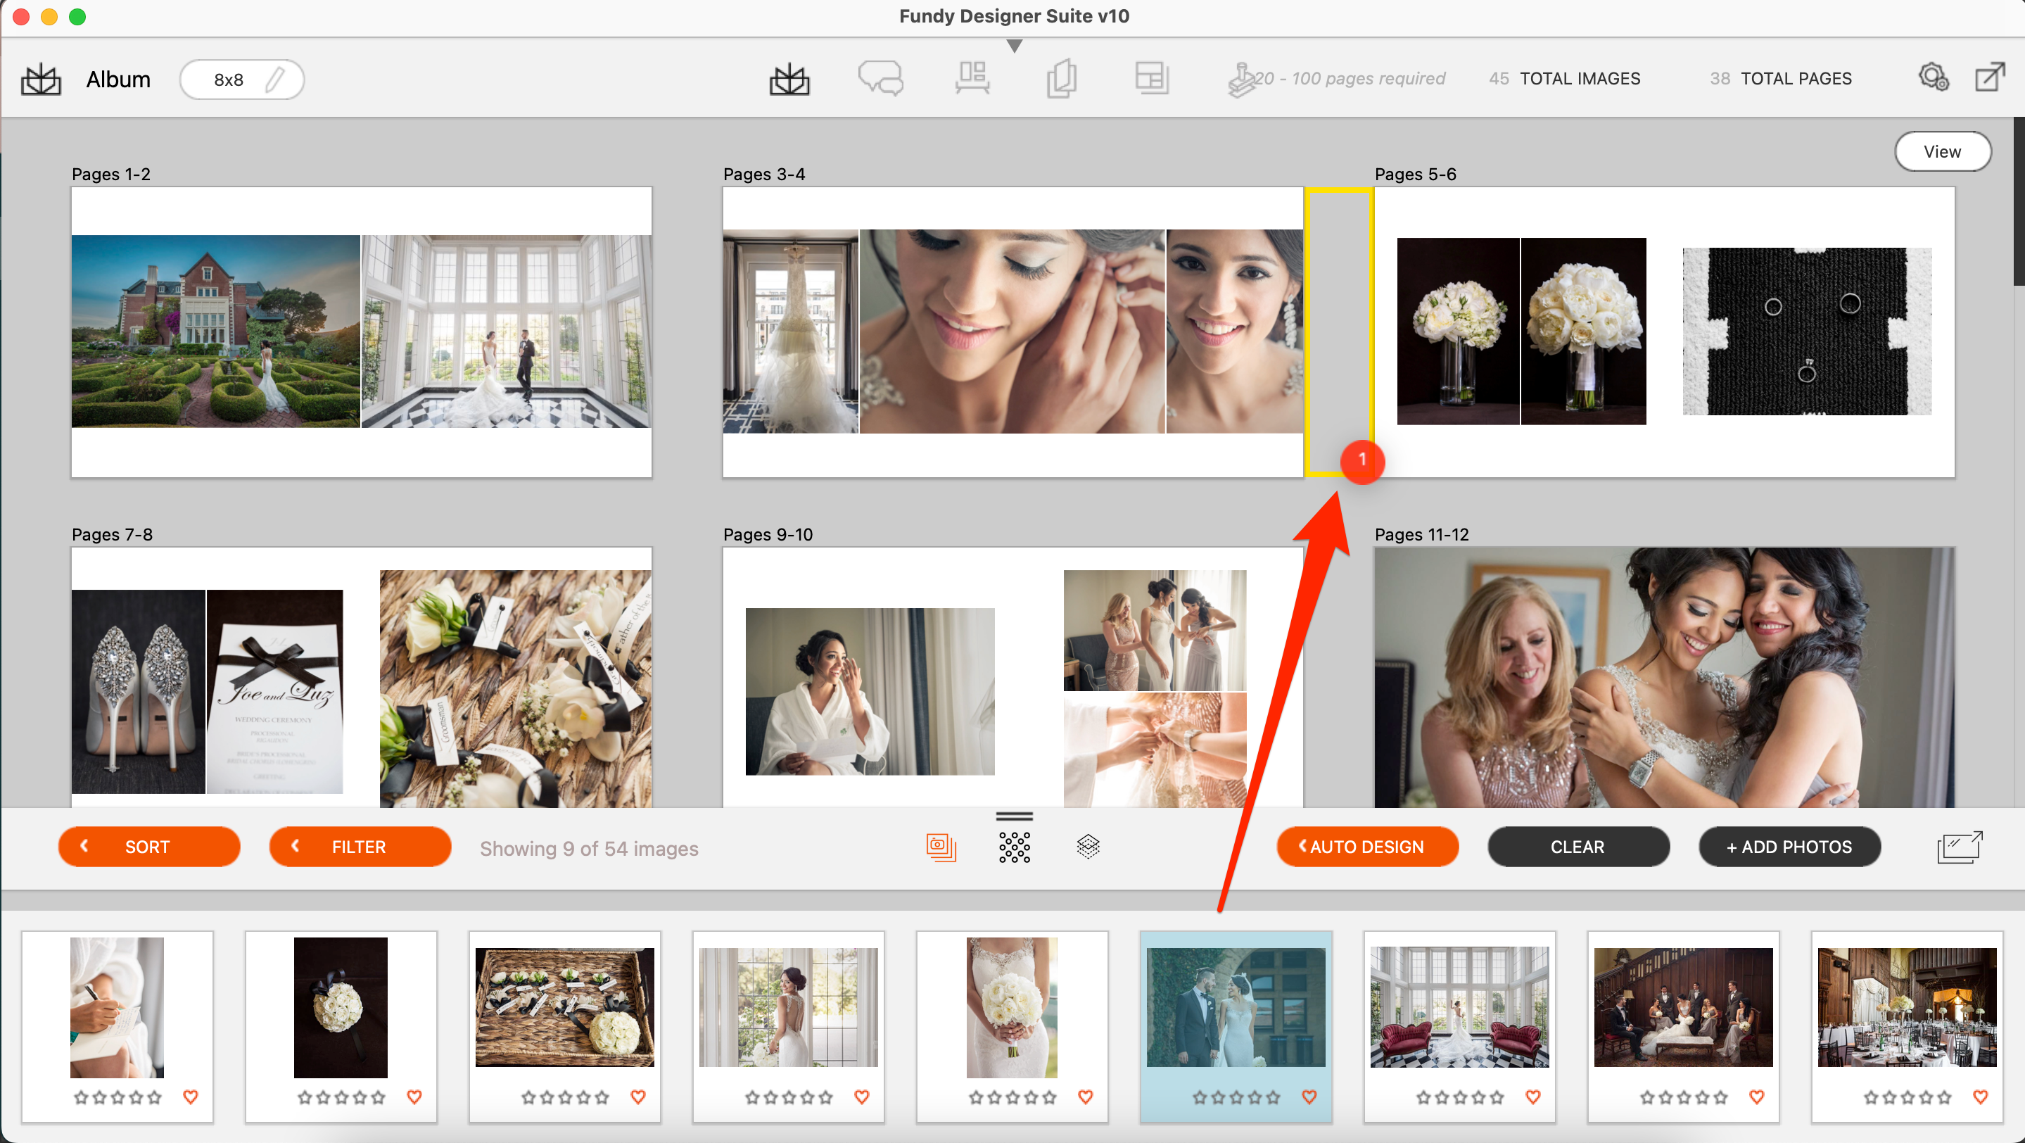
Task: Click the bride earring close-up photo
Action: pos(1012,331)
